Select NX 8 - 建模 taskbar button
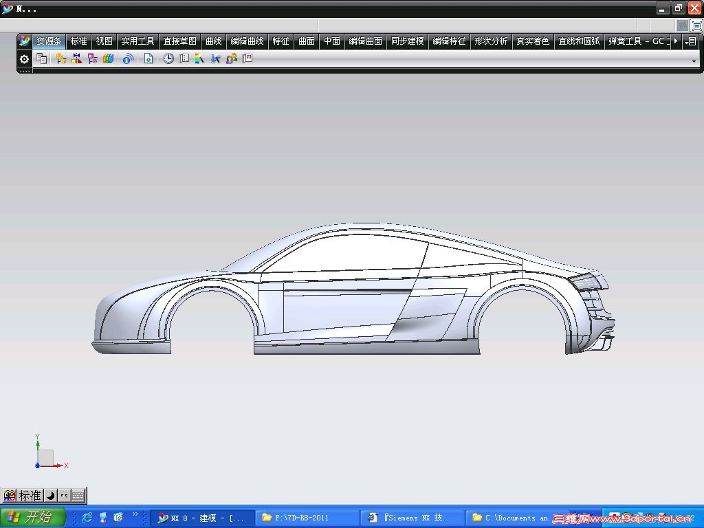The image size is (704, 528). [201, 518]
